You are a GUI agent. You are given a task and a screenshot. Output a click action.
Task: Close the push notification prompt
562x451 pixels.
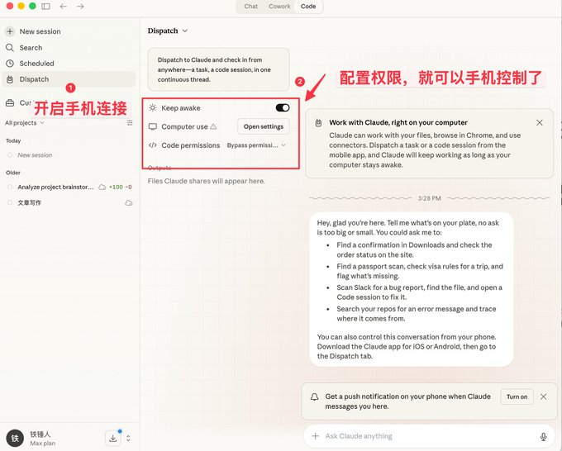click(x=543, y=396)
